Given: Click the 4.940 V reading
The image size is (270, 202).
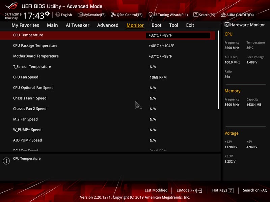Looking at the screenshot, I should coord(252,147).
